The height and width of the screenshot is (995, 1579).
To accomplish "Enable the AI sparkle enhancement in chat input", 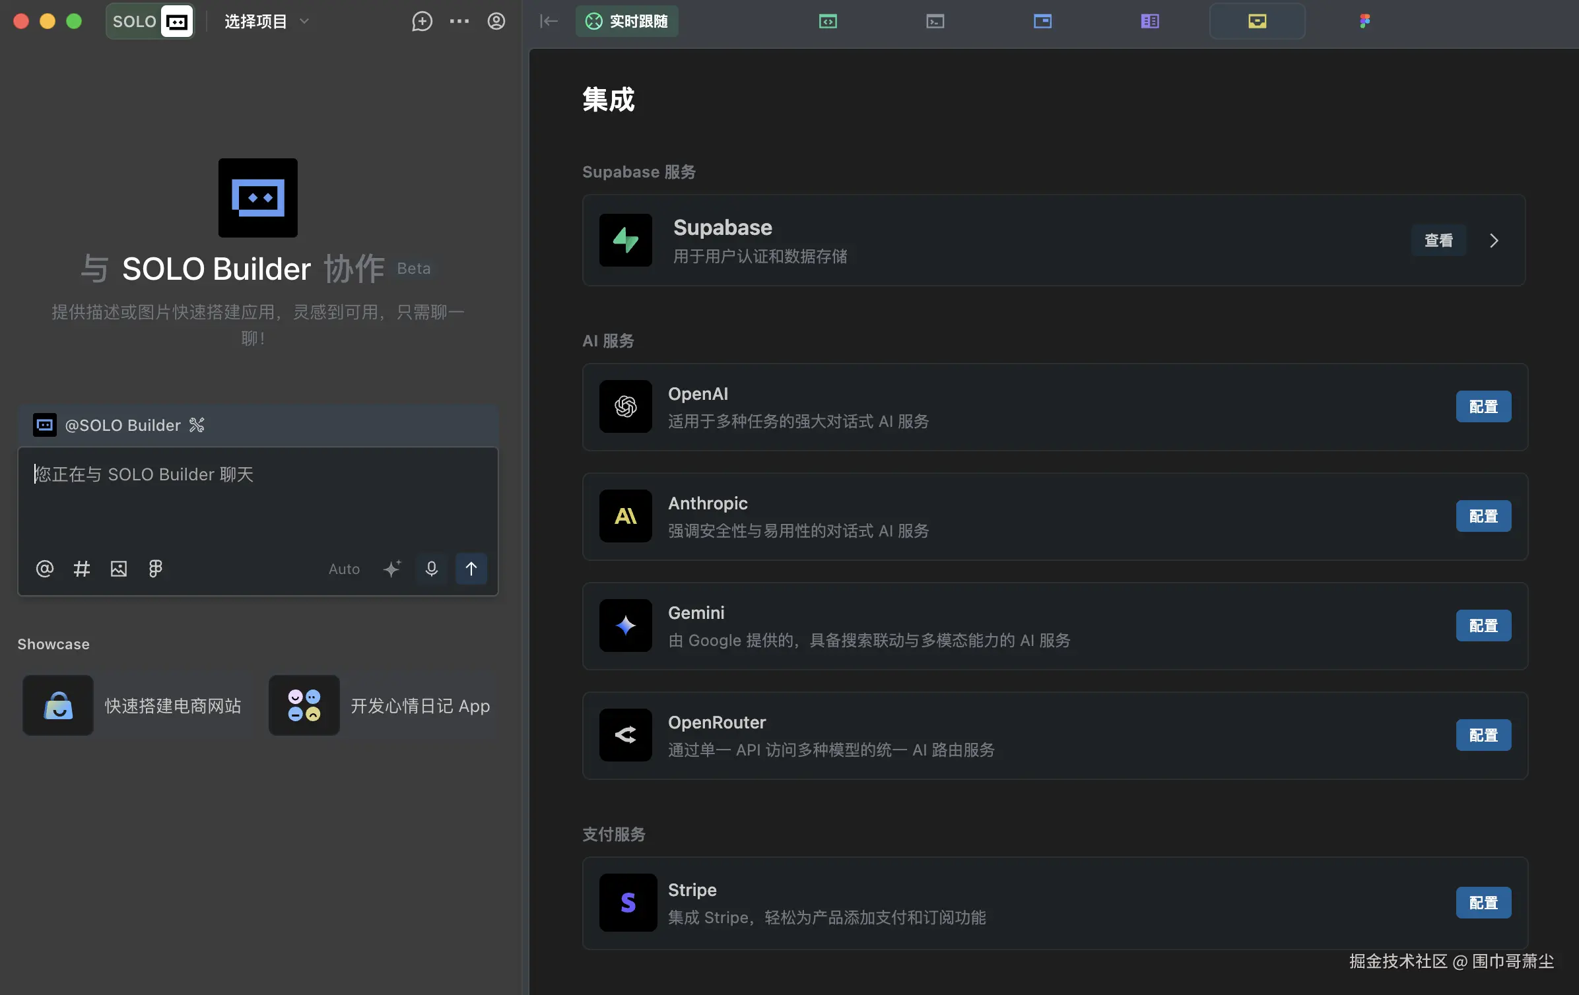I will pyautogui.click(x=393, y=568).
